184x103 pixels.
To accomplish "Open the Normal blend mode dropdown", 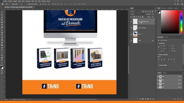I will (138, 14).
